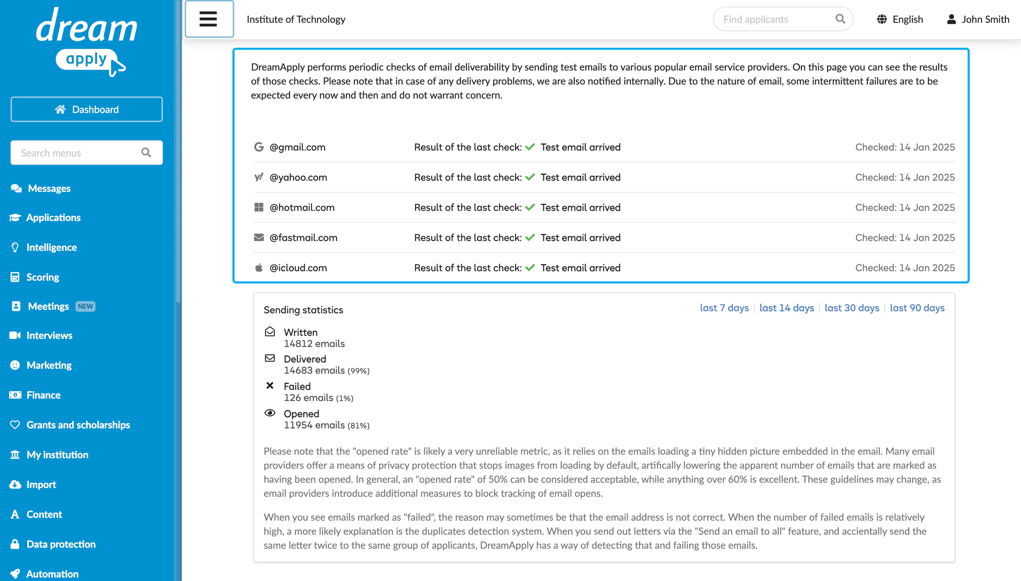Screen dimensions: 1021x581
Task: Click the Marketing smiley icon
Action: (15, 365)
